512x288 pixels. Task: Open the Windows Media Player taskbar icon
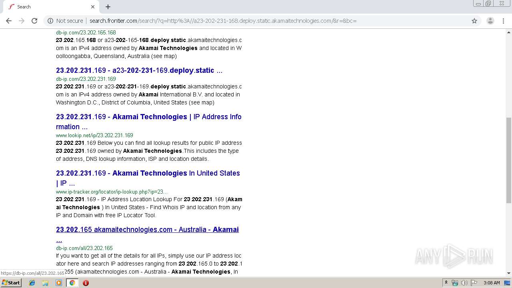coord(59,283)
